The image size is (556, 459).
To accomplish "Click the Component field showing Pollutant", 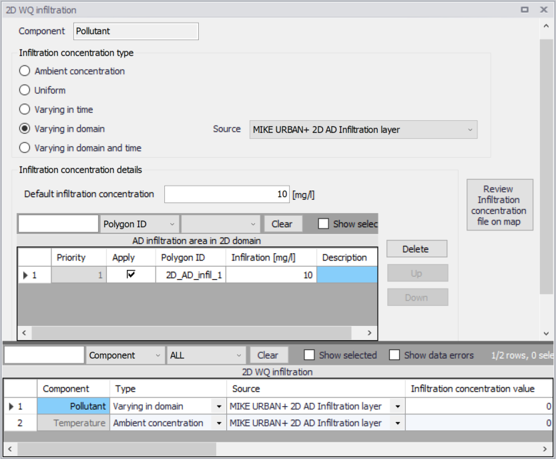I will (x=136, y=31).
